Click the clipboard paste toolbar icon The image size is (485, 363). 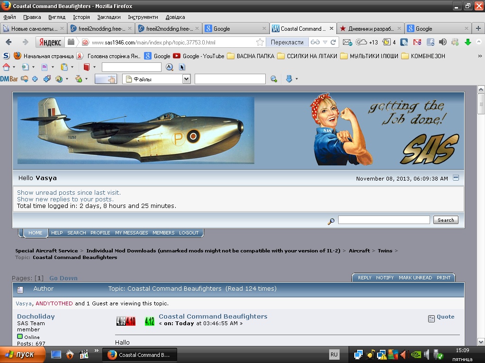(64, 67)
